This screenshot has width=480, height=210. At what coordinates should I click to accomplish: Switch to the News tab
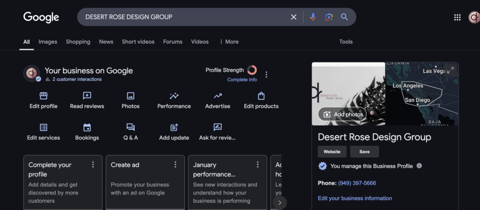(106, 42)
